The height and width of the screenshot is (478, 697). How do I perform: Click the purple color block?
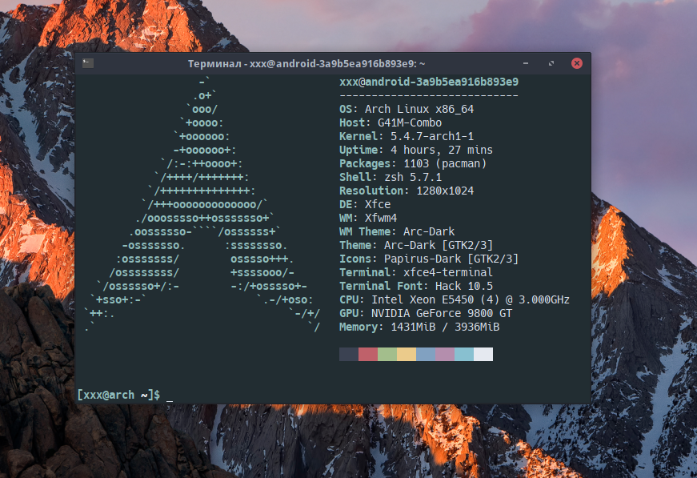tap(444, 355)
